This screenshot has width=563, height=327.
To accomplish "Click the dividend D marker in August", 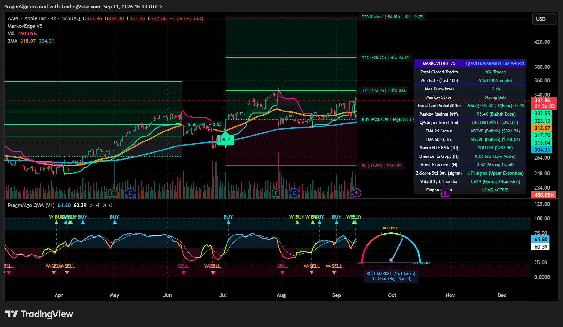I will point(294,193).
